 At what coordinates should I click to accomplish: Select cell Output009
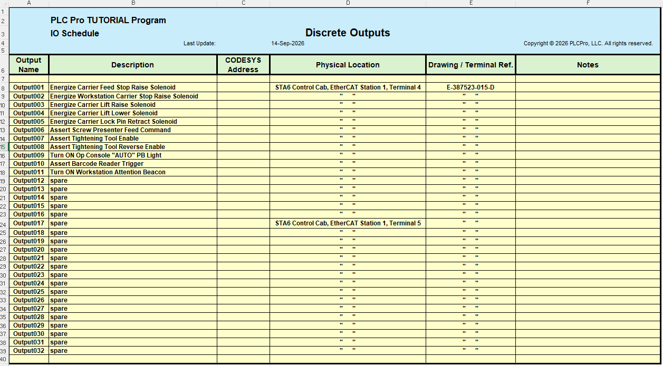[28, 155]
